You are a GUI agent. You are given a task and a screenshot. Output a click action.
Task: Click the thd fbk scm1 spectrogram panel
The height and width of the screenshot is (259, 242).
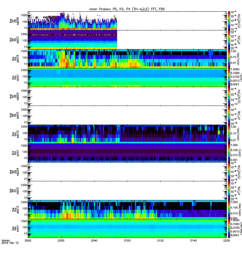pos(127,153)
